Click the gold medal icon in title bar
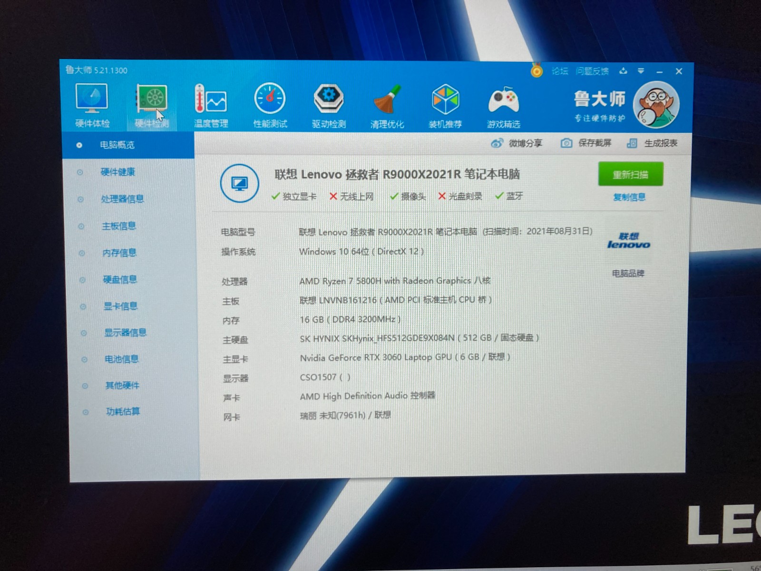This screenshot has width=761, height=571. point(537,70)
